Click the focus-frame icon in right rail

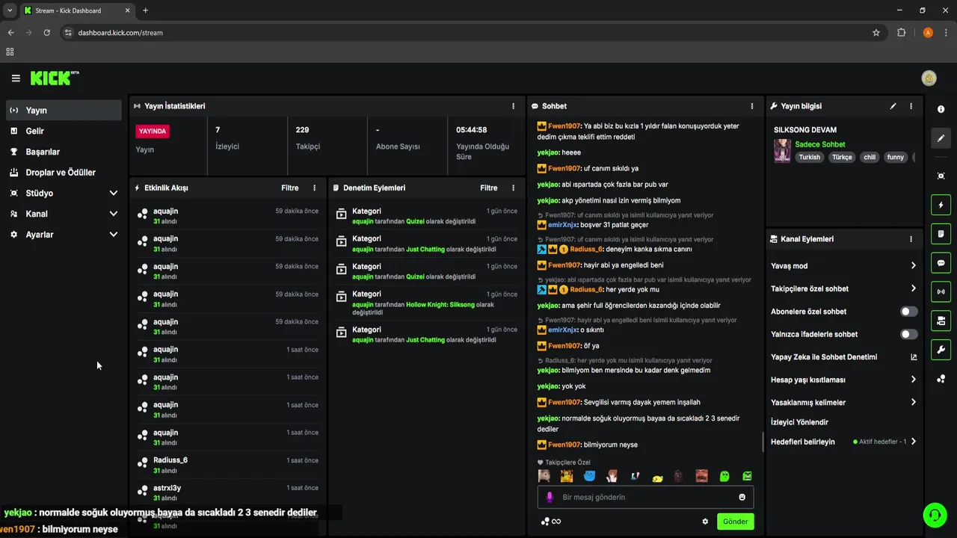941,176
